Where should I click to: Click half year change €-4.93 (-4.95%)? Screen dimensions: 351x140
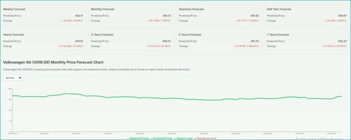pos(336,21)
